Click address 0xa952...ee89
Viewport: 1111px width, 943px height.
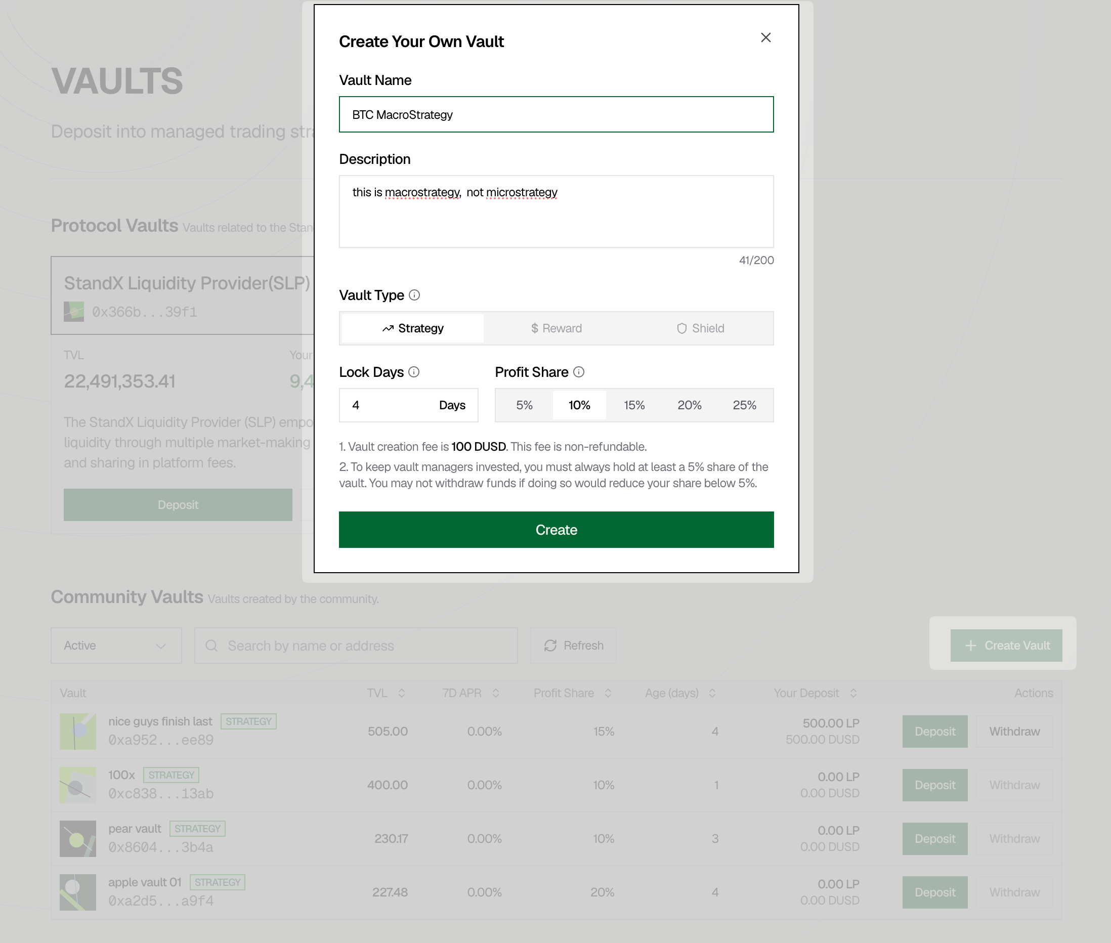(x=161, y=741)
